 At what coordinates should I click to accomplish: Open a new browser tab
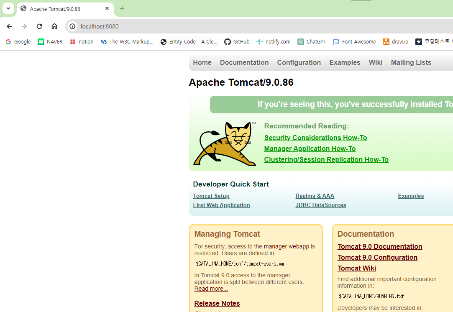[x=122, y=9]
